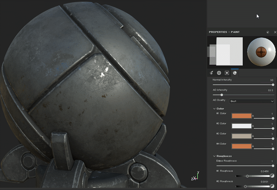Click the Normal Intensity value 30

[x=271, y=80]
